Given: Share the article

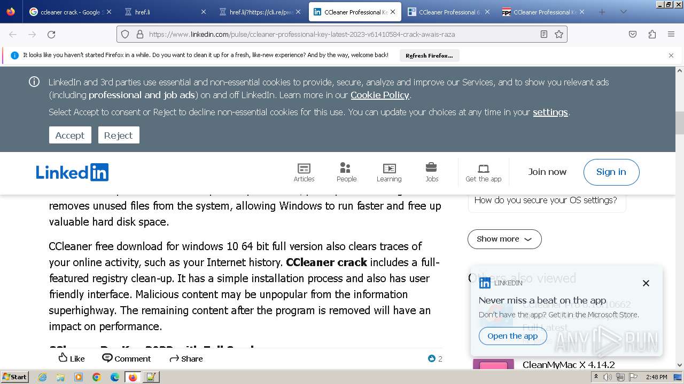Looking at the screenshot, I should 186,358.
